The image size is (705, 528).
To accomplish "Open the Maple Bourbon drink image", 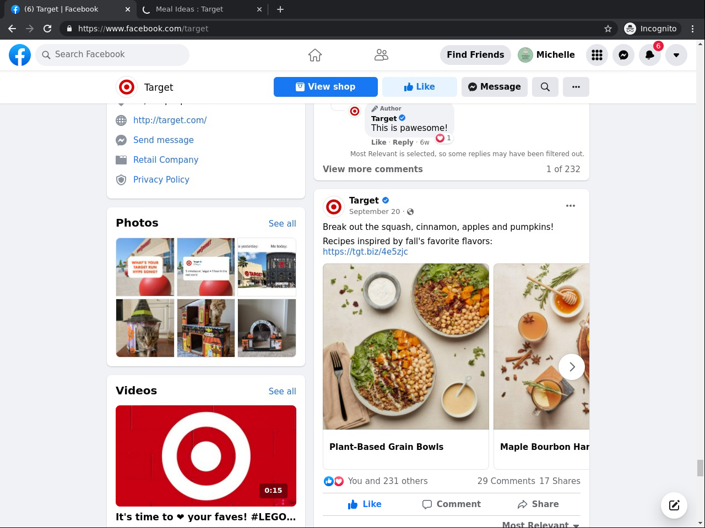I will coord(541,346).
